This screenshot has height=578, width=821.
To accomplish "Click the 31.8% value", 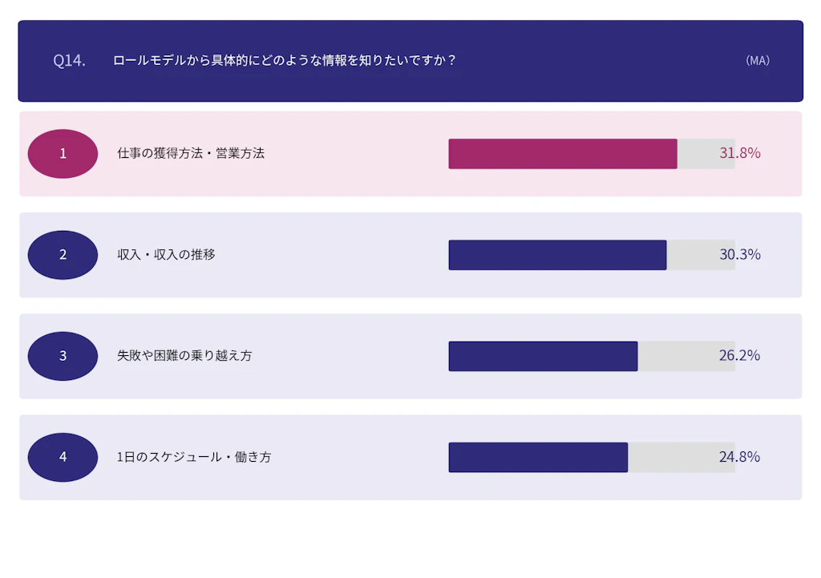I will click(739, 153).
